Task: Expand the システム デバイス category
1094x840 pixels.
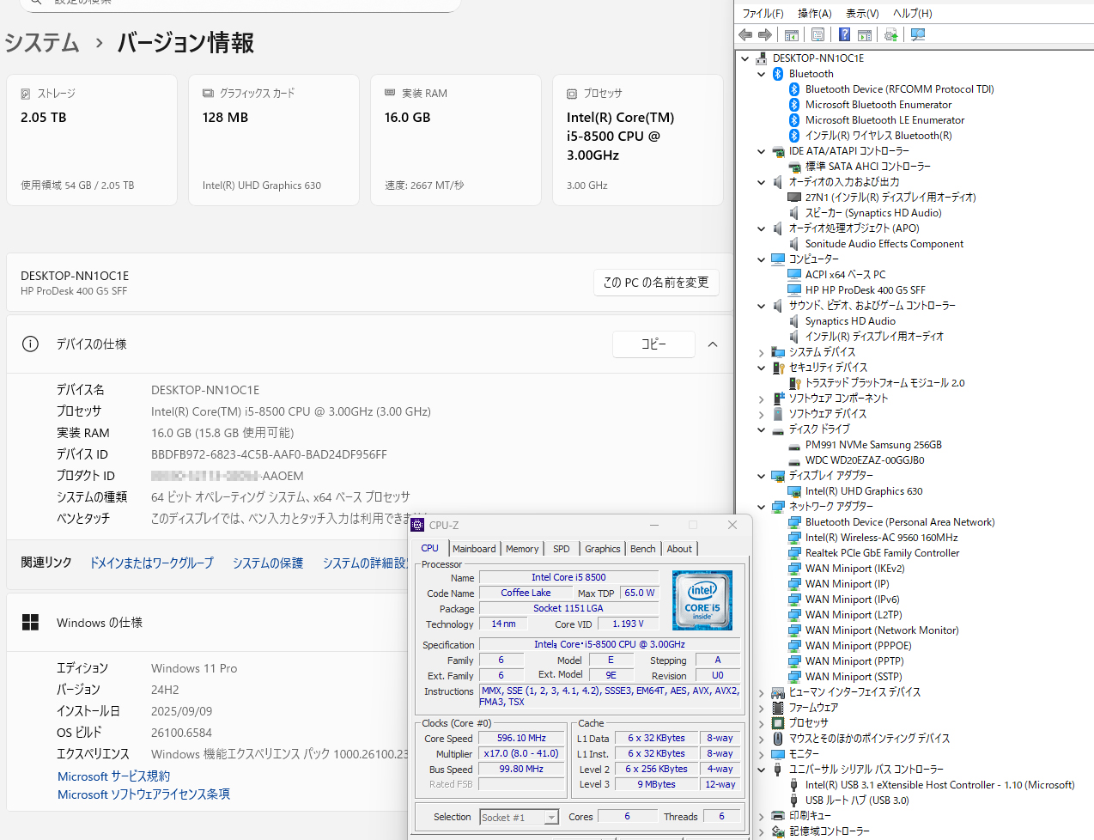Action: click(762, 352)
